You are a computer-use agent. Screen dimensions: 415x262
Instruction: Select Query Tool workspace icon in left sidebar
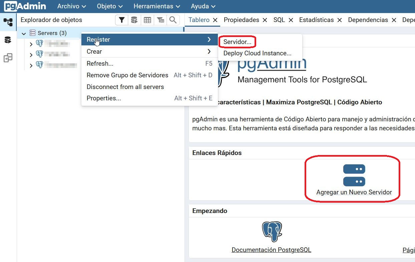[x=8, y=40]
